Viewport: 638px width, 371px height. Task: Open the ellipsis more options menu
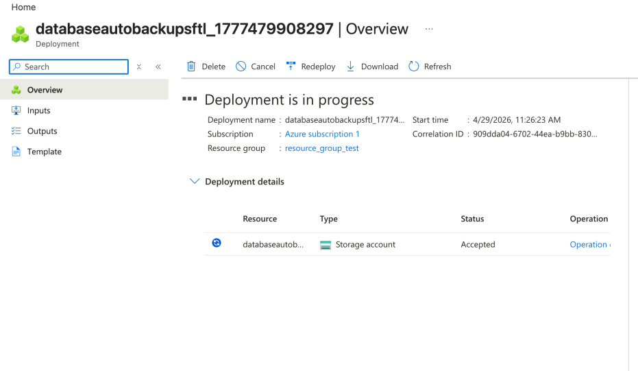click(429, 29)
